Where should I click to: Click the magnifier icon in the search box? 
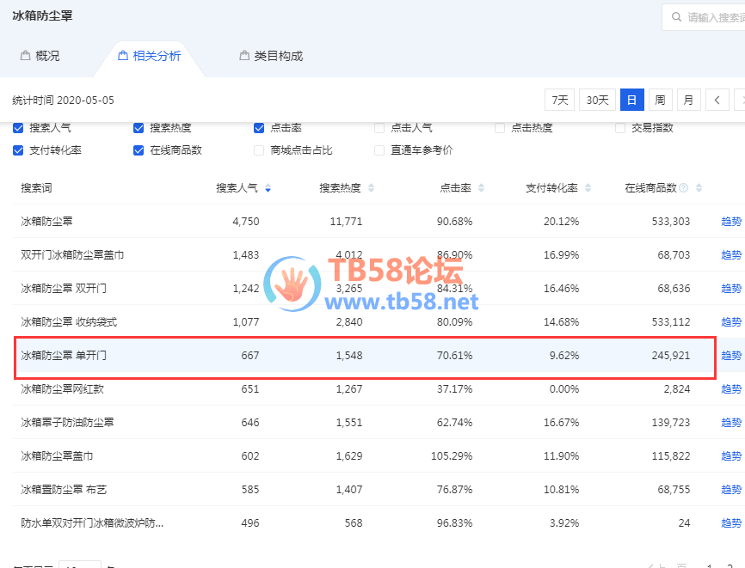[x=675, y=17]
